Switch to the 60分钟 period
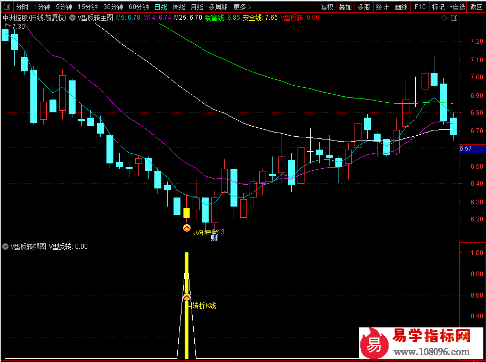The image size is (486, 362). click(x=139, y=7)
